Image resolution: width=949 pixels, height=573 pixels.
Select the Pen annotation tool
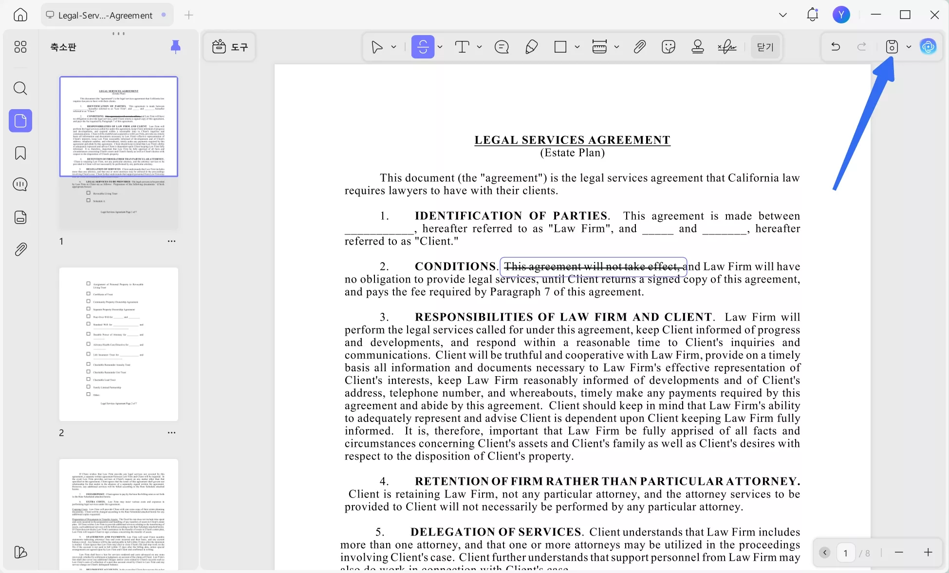pyautogui.click(x=531, y=47)
